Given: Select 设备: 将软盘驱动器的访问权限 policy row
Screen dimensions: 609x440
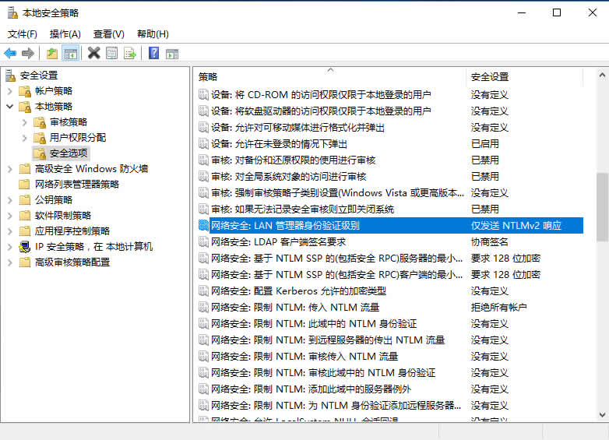Looking at the screenshot, I should pyautogui.click(x=390, y=111).
